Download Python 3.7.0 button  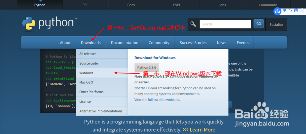point(147,67)
